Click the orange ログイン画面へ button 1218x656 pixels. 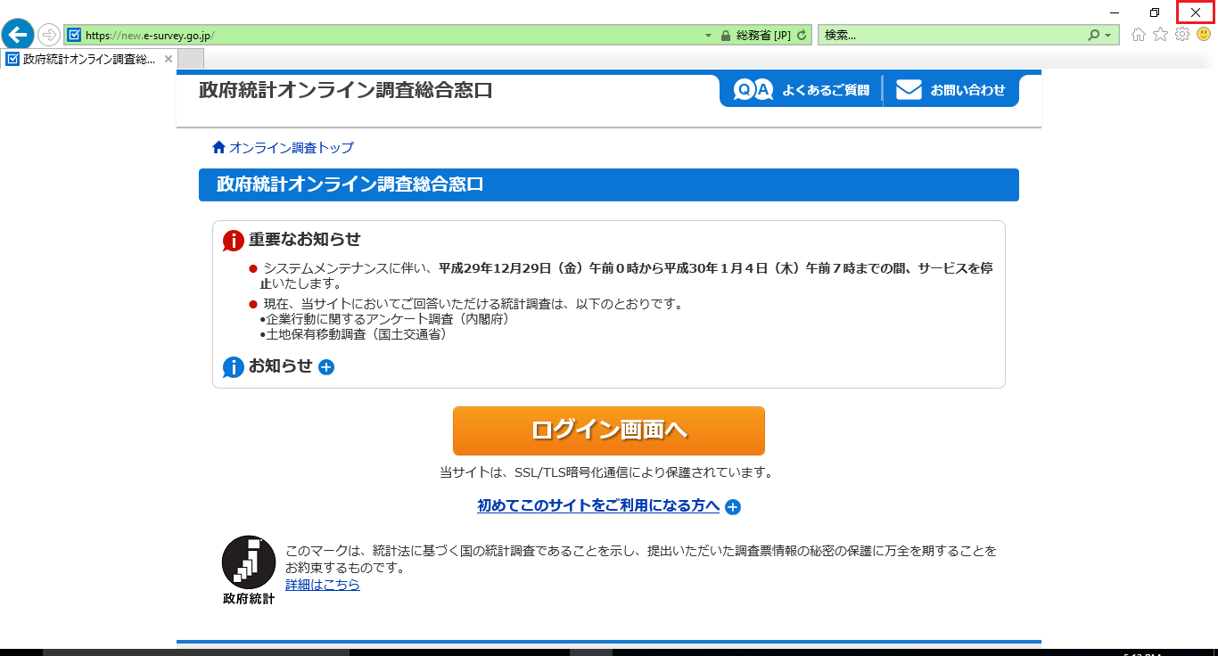pos(608,430)
